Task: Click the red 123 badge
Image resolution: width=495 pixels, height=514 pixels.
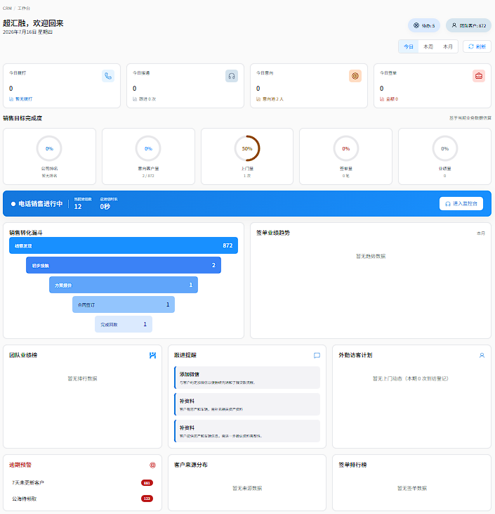Action: pos(147,499)
